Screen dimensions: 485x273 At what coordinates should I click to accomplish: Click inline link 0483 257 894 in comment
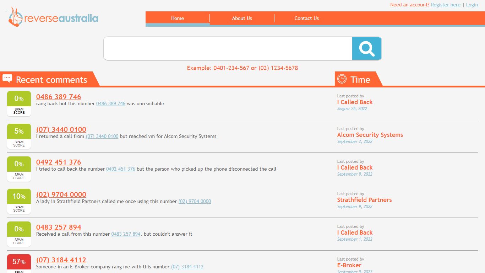126,234
